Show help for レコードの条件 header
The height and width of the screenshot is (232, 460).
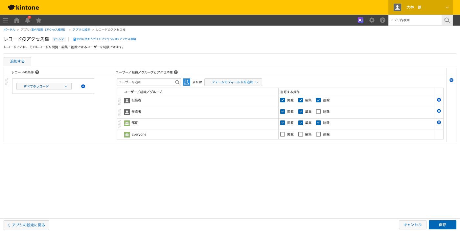tap(37, 72)
